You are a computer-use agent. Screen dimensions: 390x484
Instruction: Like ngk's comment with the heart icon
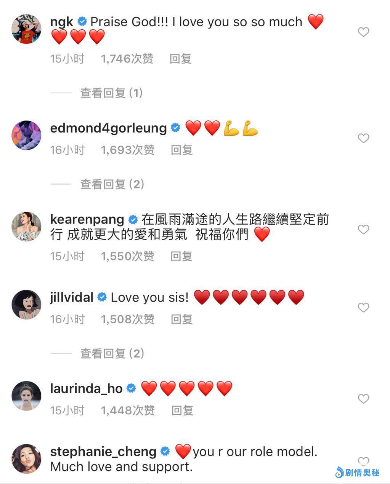(363, 32)
